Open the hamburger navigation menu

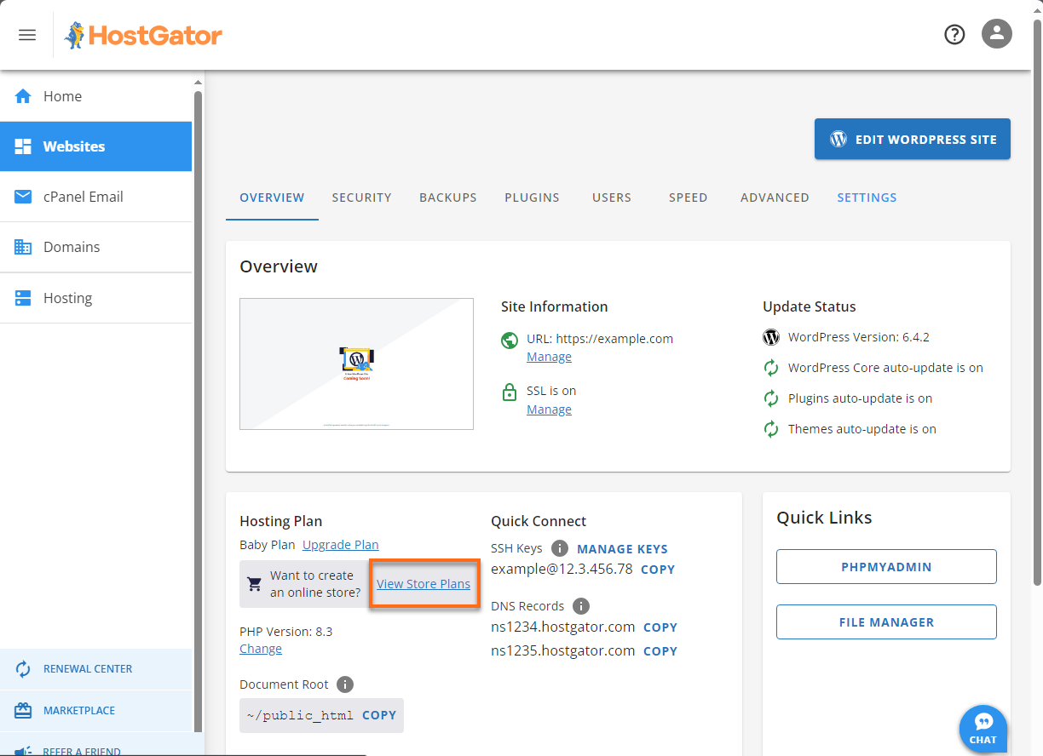click(x=26, y=34)
